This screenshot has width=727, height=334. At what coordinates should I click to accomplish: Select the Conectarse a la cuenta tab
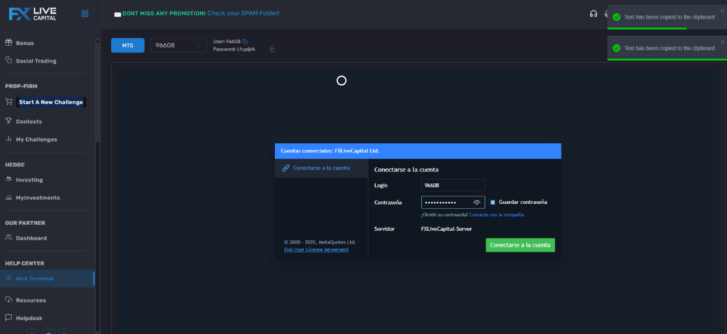321,168
